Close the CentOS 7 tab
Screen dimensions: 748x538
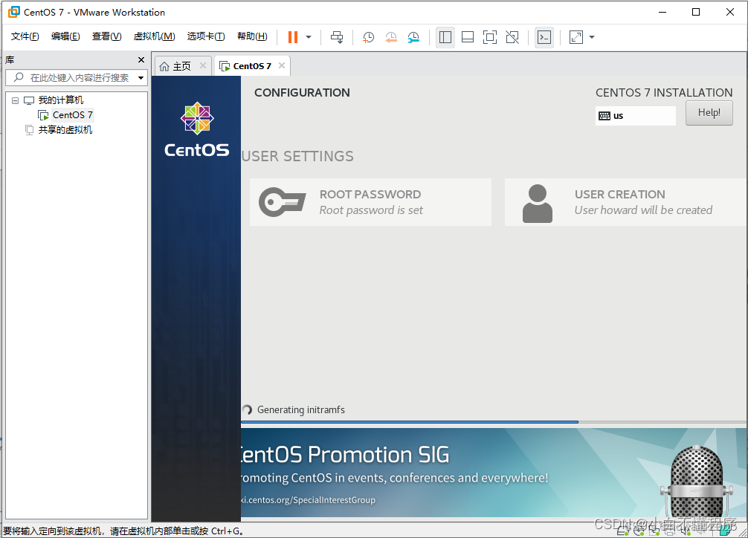[x=282, y=66]
